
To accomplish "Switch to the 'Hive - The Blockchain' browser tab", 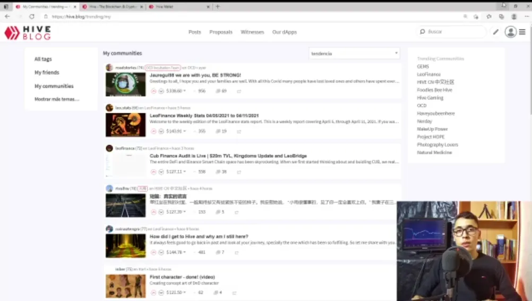I will click(x=113, y=6).
